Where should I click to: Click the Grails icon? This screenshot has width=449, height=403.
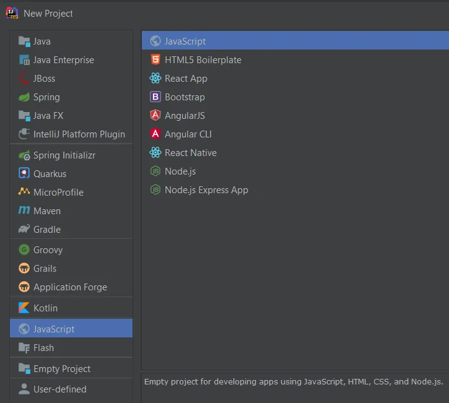pos(24,268)
